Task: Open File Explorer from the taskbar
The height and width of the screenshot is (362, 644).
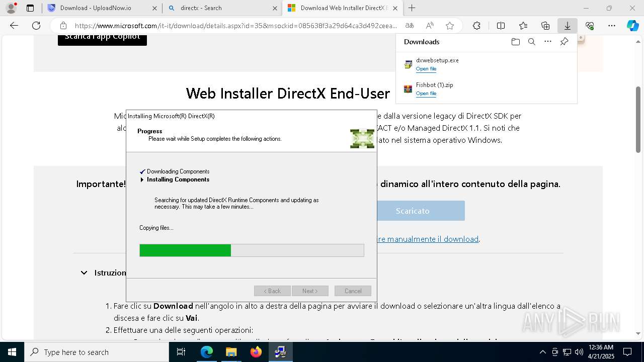Action: [231, 352]
